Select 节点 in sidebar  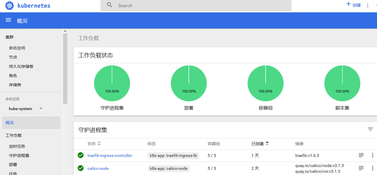tap(13, 57)
